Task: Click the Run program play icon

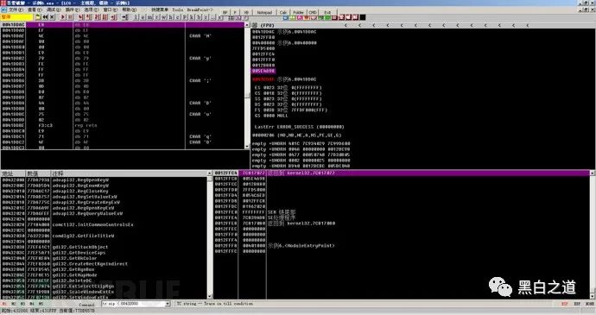Action: tap(63, 17)
